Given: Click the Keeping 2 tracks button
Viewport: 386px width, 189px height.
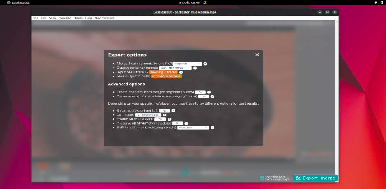Looking at the screenshot, I should tap(163, 72).
